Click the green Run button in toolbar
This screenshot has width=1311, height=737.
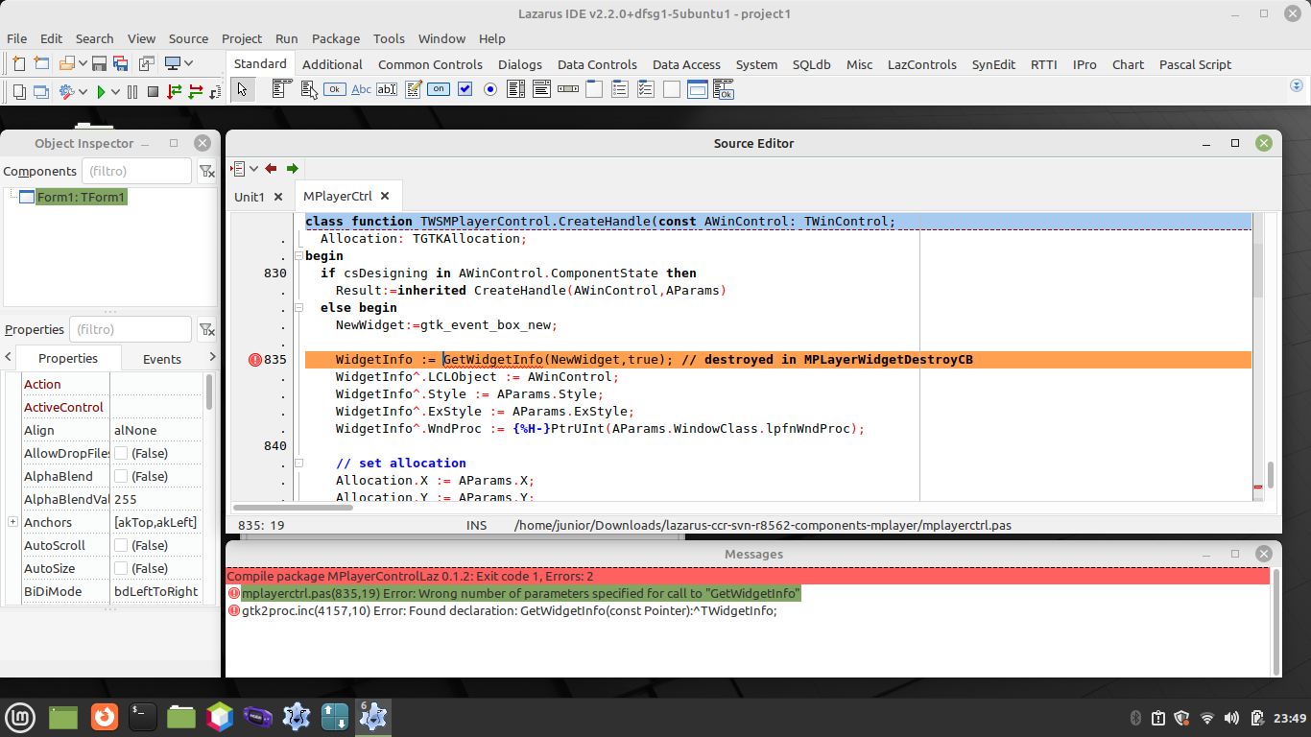pos(101,92)
